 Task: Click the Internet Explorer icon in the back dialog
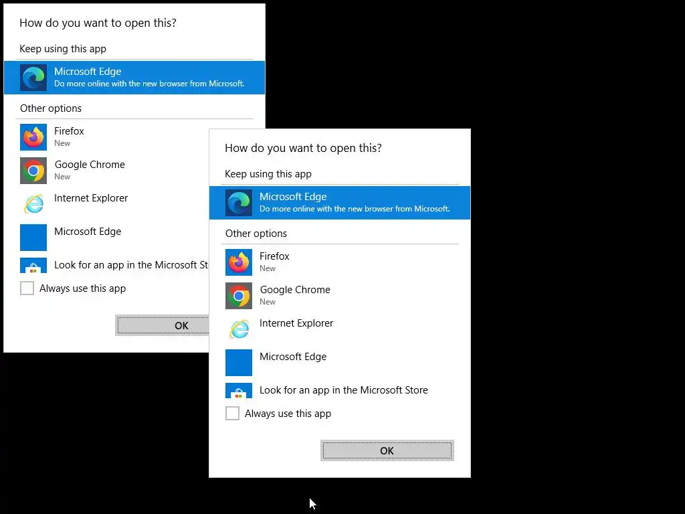click(x=33, y=204)
